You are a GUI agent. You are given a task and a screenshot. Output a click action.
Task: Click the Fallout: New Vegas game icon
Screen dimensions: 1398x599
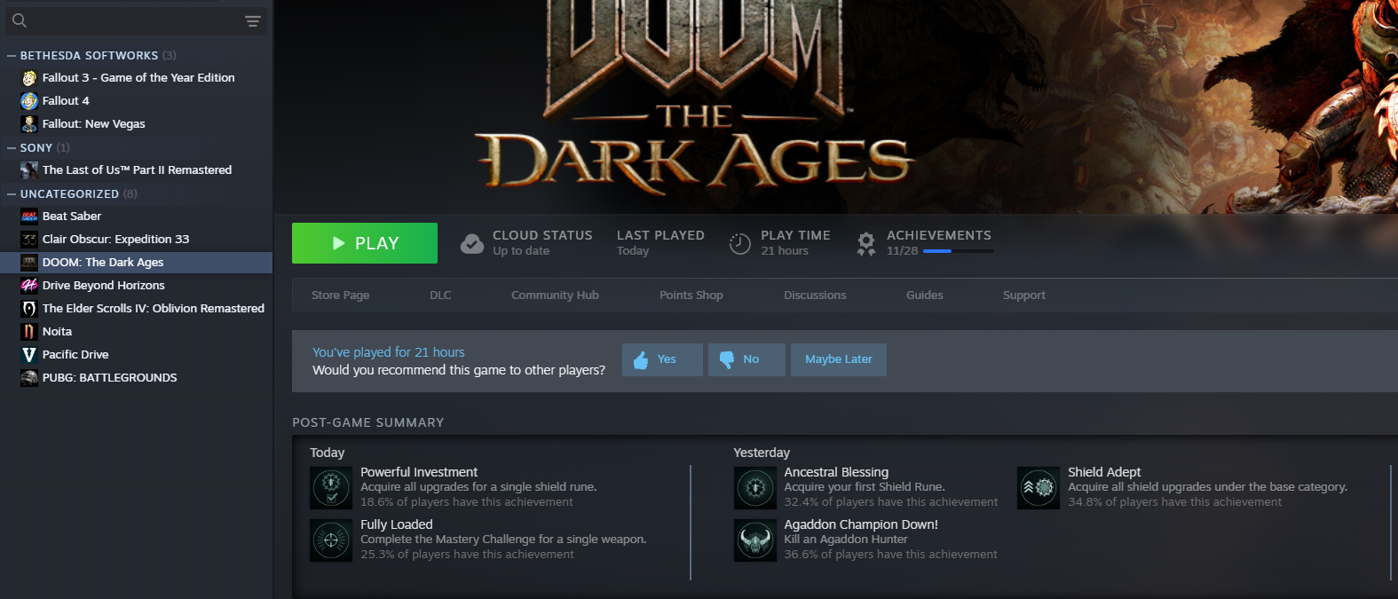point(29,124)
